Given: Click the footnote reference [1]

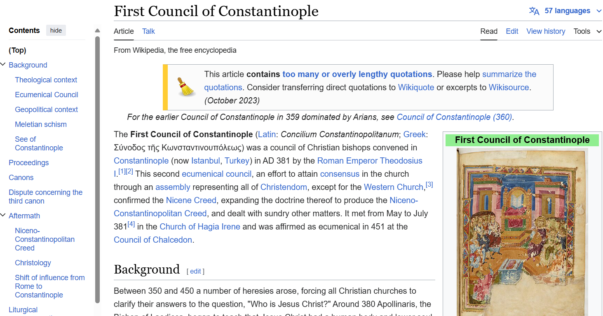Looking at the screenshot, I should click(x=122, y=171).
